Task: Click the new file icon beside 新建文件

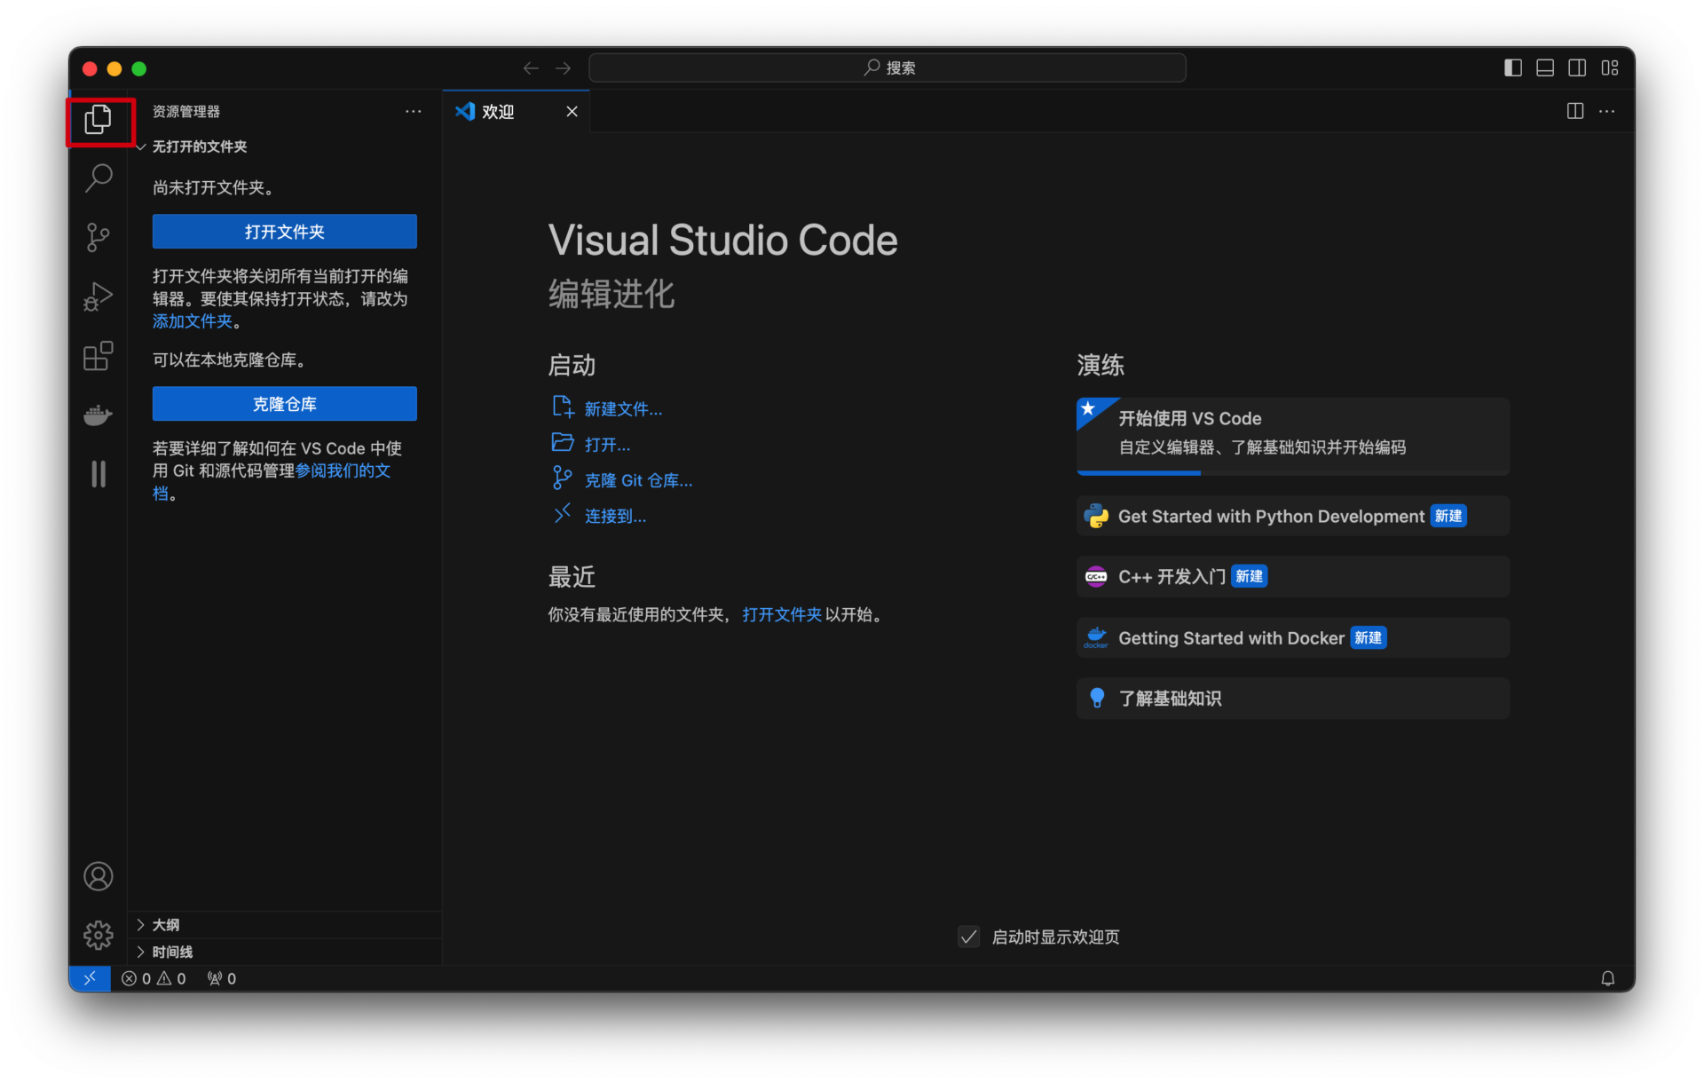Action: 563,407
